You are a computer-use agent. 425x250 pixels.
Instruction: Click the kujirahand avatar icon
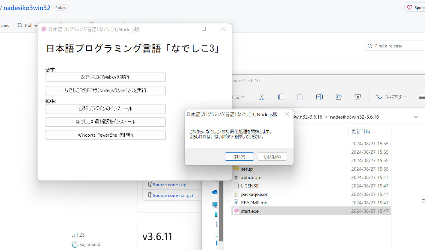point(75,245)
